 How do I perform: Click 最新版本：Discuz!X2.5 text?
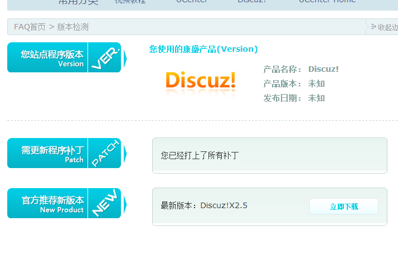tap(204, 205)
